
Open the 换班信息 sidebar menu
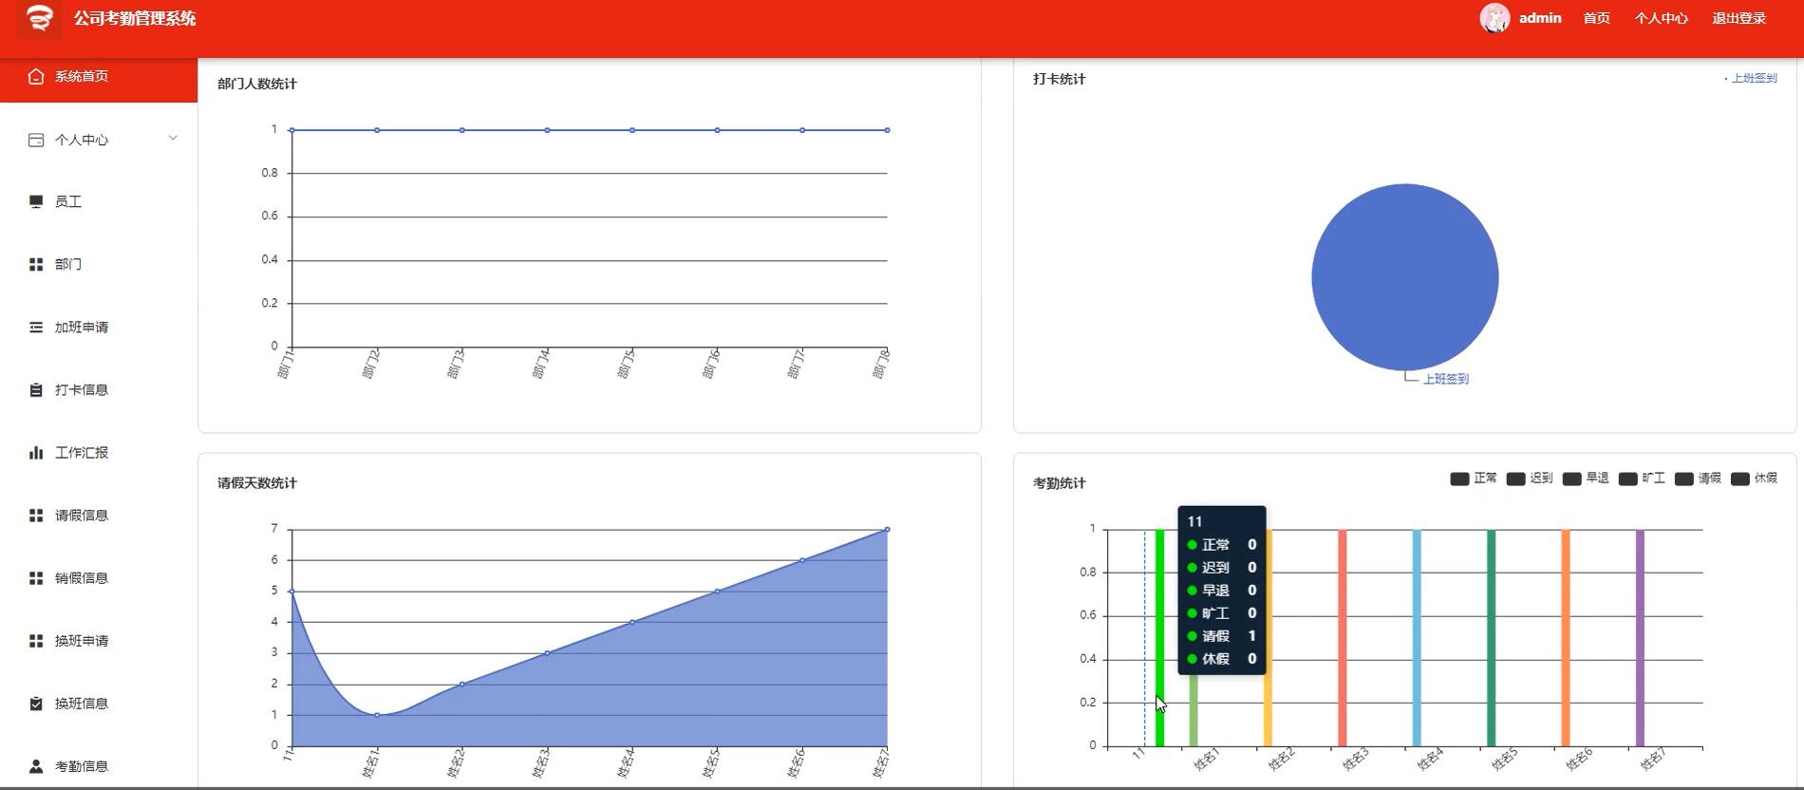99,703
